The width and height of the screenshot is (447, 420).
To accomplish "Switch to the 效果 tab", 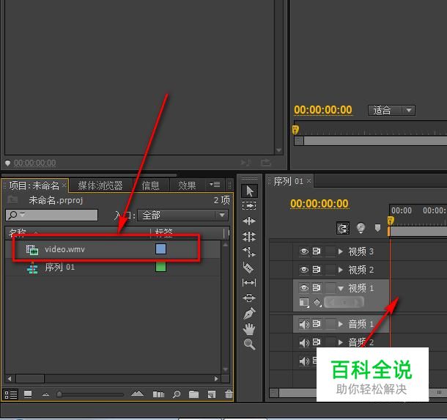I will (x=187, y=185).
